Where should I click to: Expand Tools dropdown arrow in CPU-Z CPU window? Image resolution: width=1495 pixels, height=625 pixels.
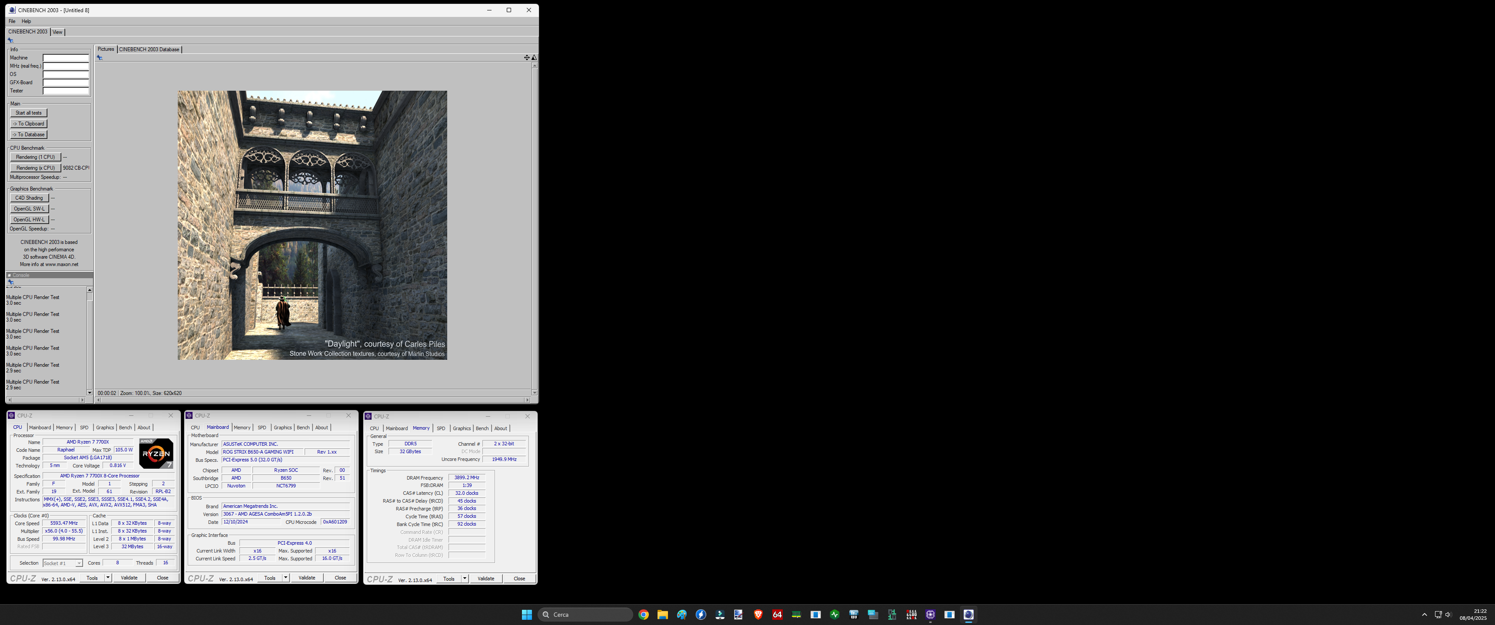click(107, 577)
